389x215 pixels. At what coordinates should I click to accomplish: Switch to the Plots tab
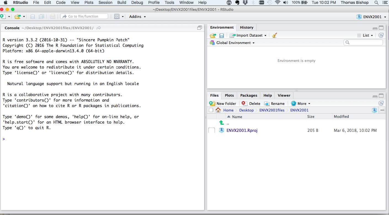pos(229,95)
